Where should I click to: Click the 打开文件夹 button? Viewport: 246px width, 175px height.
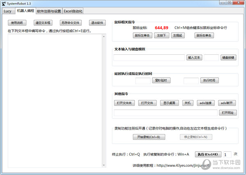click(x=124, y=103)
